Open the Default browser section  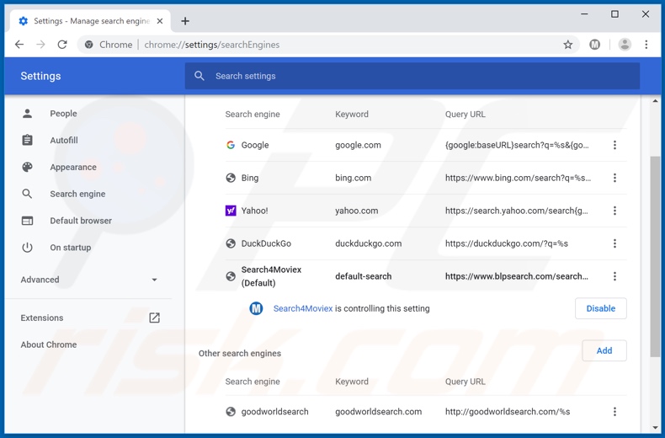click(x=81, y=221)
